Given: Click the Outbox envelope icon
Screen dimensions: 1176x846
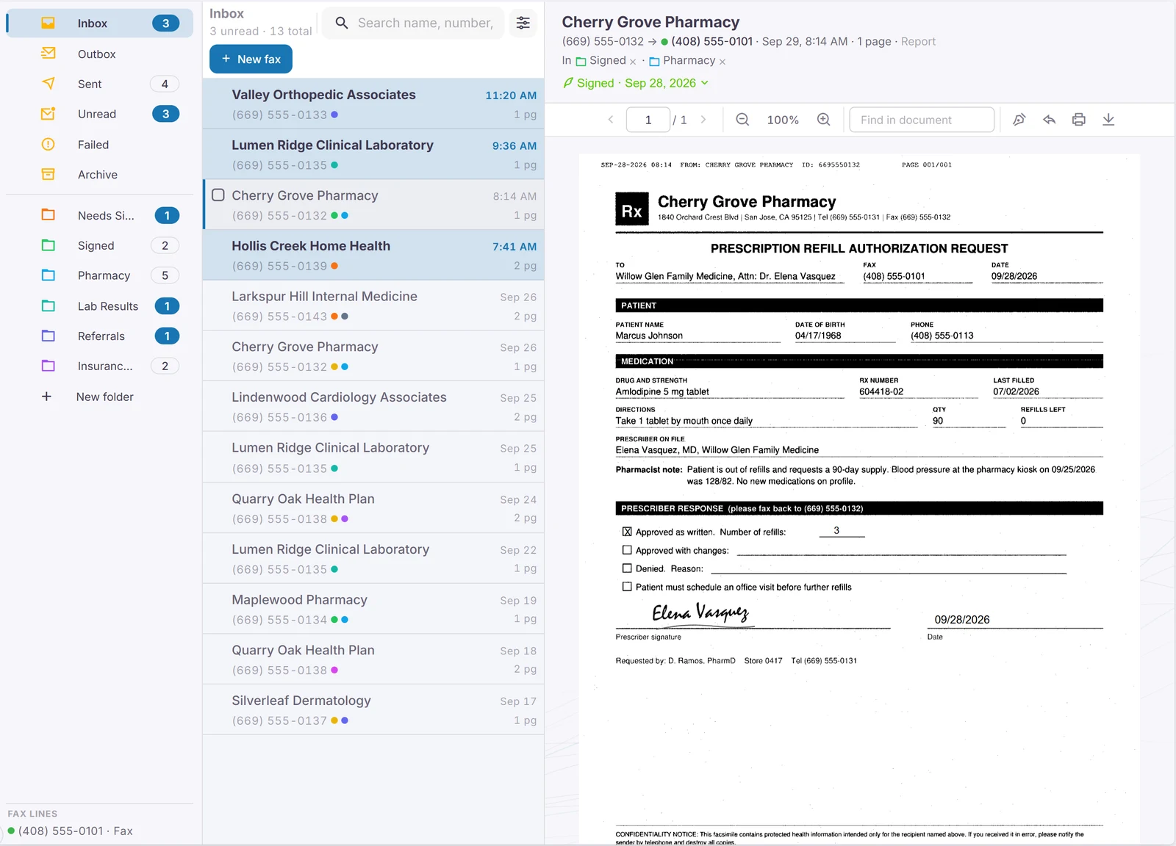Looking at the screenshot, I should [48, 54].
